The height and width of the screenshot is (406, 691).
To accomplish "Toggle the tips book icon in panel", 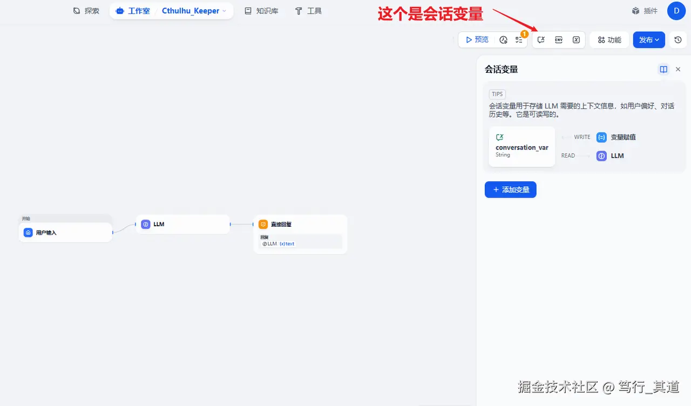I will (663, 69).
